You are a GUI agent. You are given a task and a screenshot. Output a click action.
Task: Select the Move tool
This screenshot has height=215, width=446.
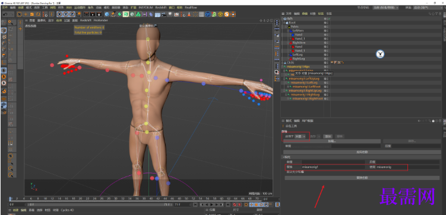26,14
